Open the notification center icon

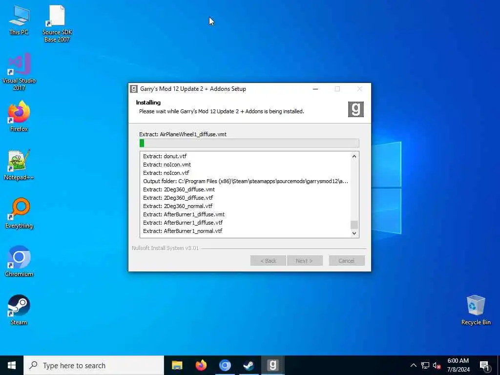484,366
